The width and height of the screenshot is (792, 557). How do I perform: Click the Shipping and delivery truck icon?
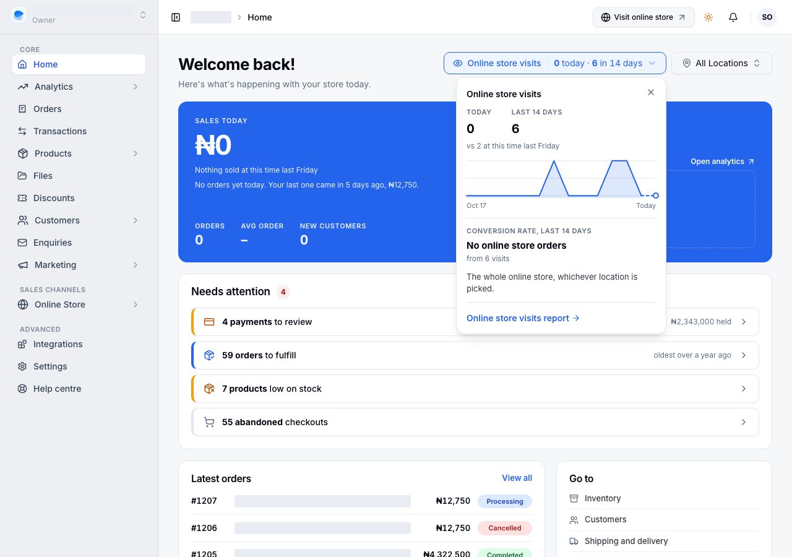tap(574, 541)
